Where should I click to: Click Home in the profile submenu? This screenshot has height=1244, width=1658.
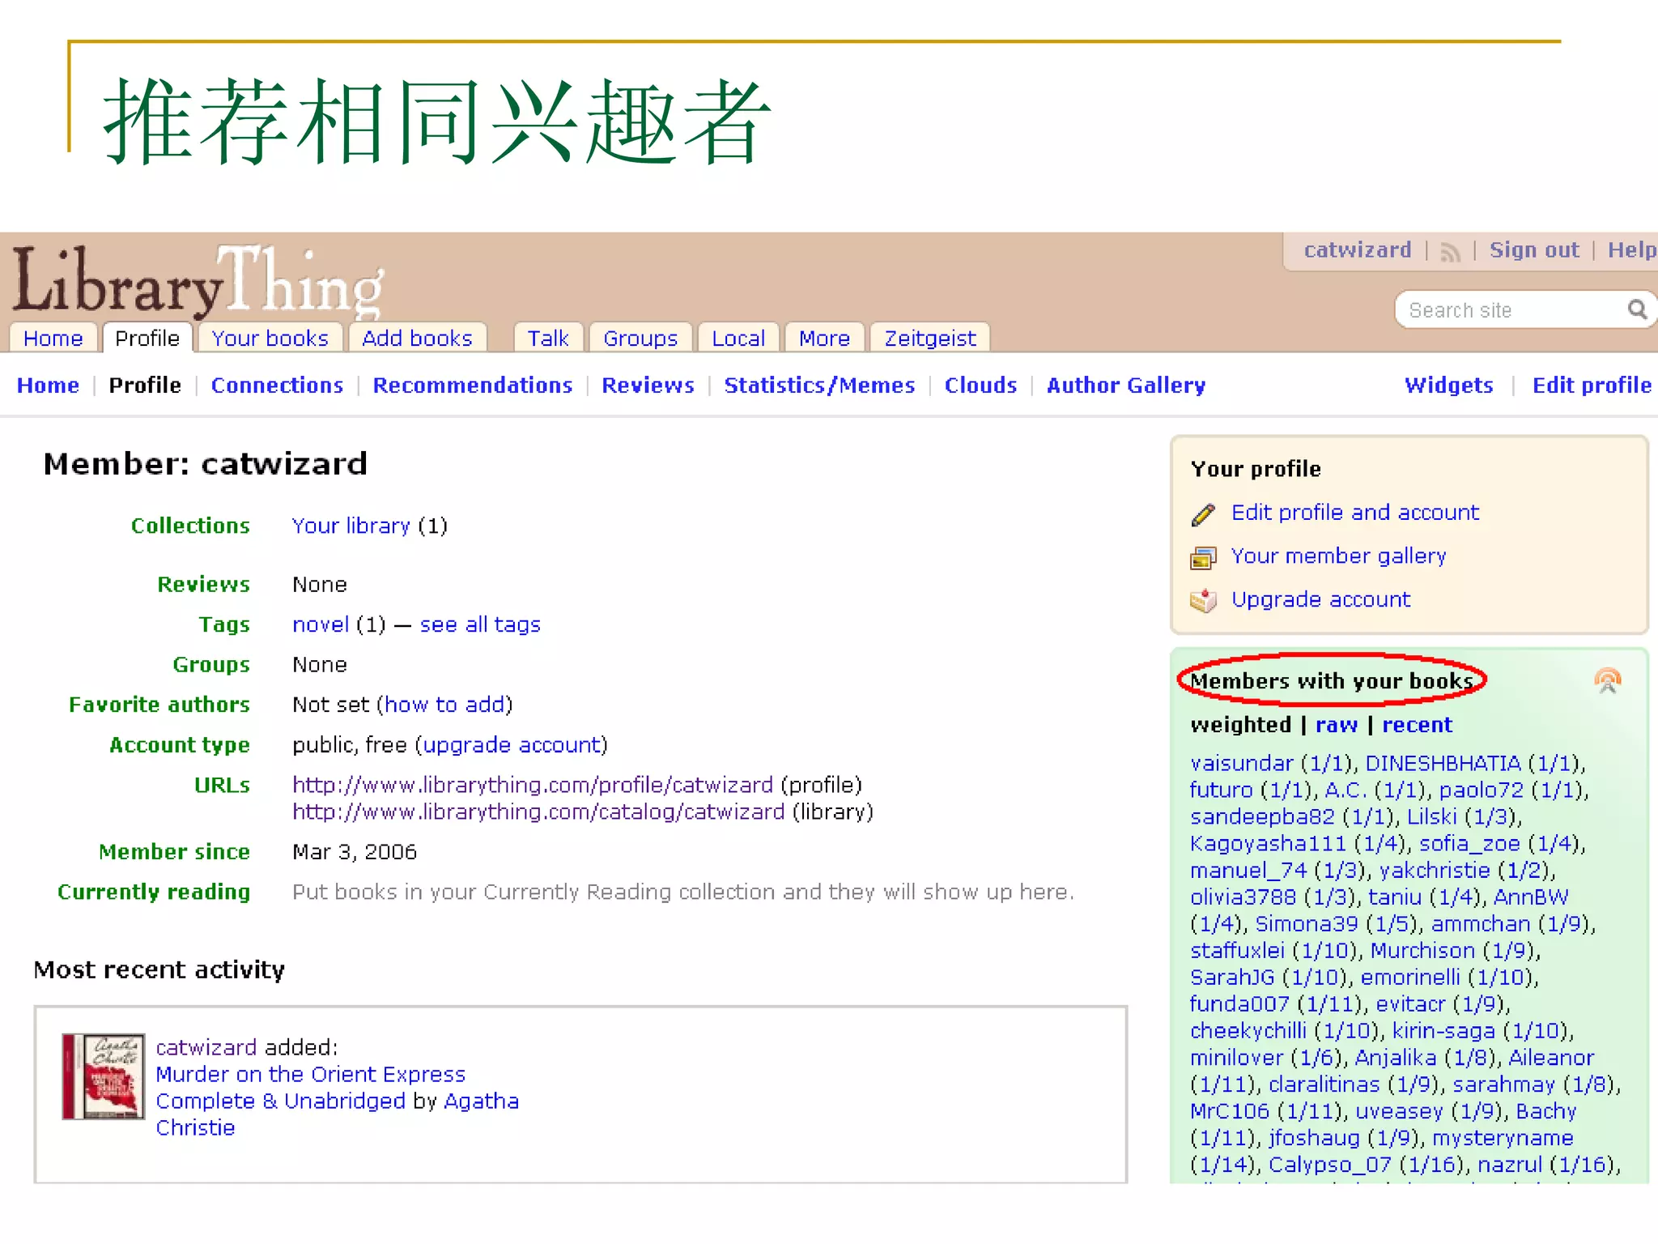pos(48,386)
